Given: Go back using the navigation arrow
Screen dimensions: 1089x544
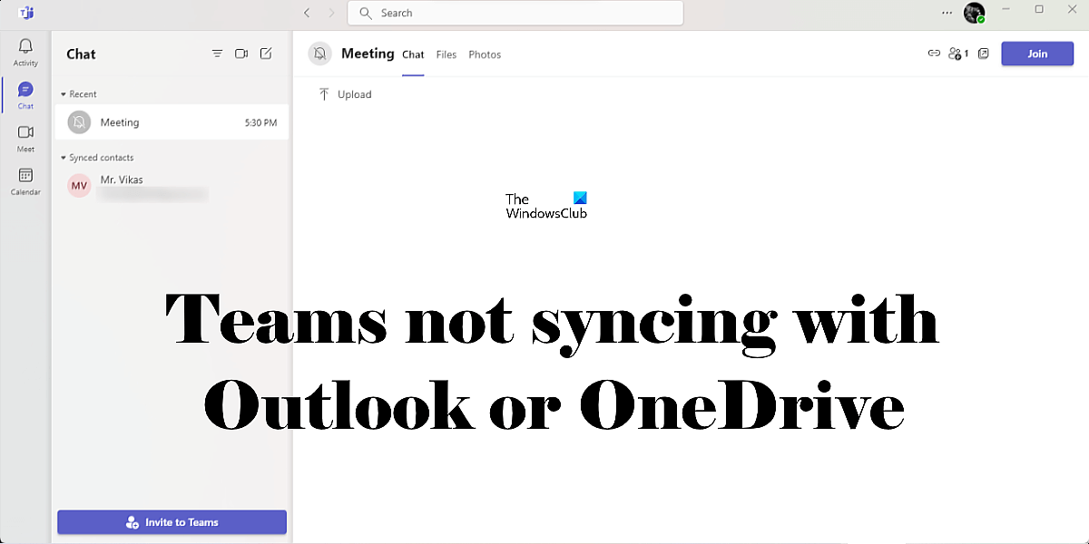Looking at the screenshot, I should pyautogui.click(x=307, y=13).
